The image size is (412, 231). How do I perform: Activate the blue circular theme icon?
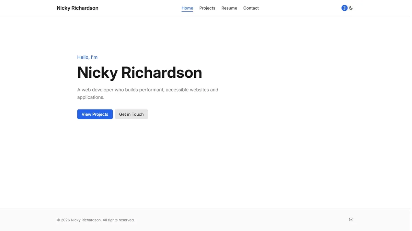click(x=344, y=8)
